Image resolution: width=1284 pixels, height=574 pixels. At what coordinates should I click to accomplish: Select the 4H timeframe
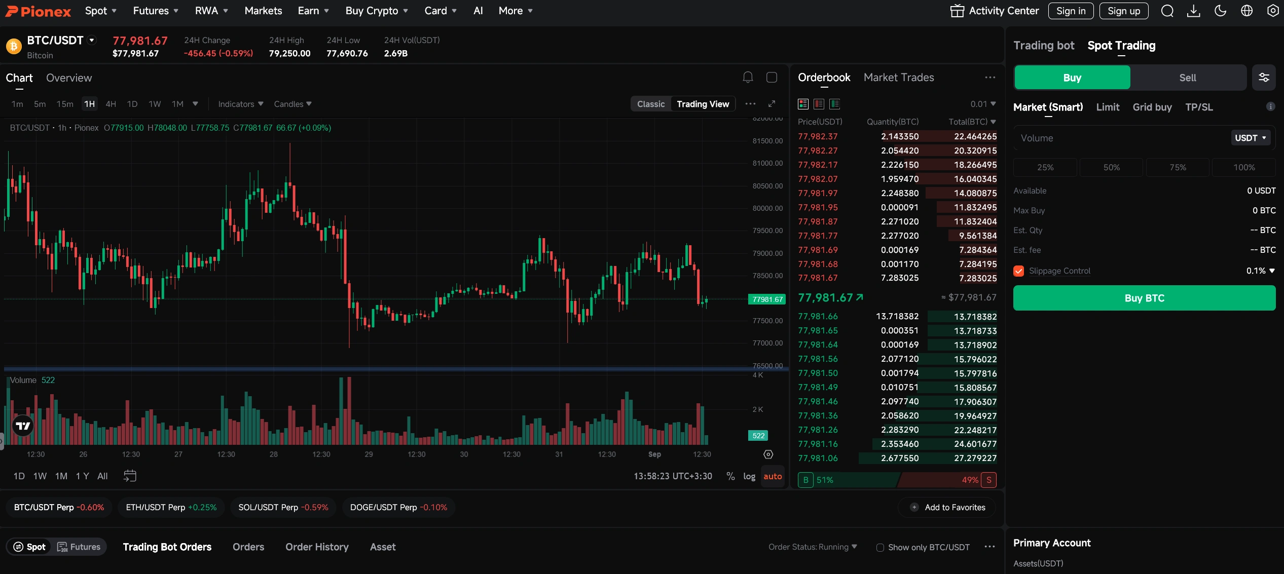coord(111,104)
